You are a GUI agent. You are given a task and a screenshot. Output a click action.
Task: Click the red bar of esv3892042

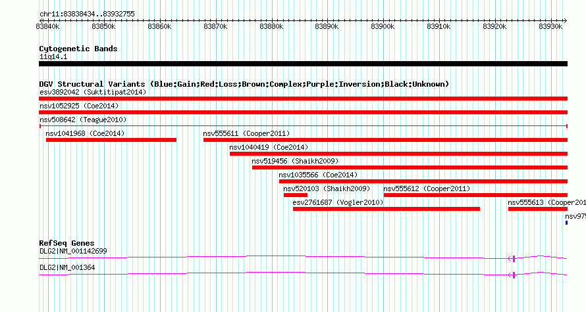(303, 99)
